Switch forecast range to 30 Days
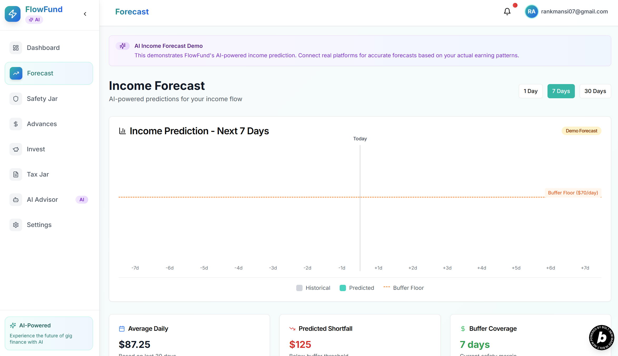 pos(595,91)
